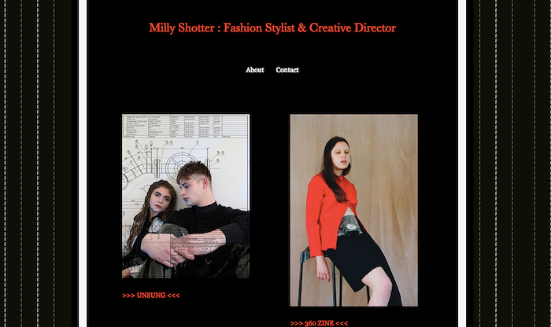The width and height of the screenshot is (551, 327).
Task: View the 360 ZINE editorial via its caption
Action: [319, 323]
